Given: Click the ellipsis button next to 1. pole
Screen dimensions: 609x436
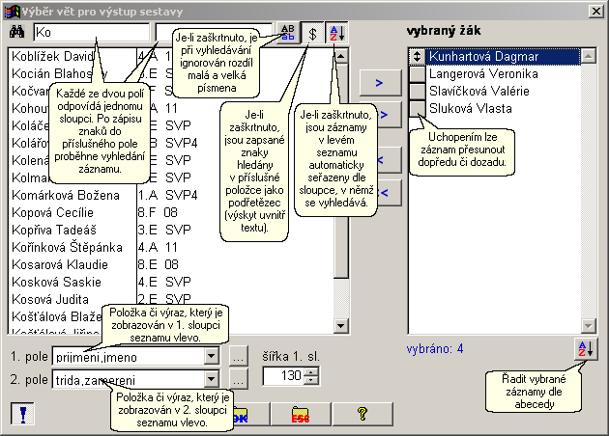Looking at the screenshot, I should pos(238,356).
